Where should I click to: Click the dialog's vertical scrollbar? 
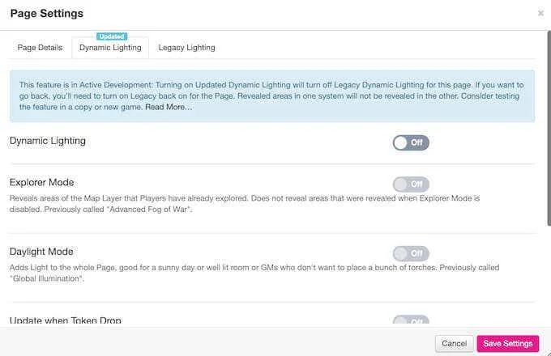click(x=549, y=129)
